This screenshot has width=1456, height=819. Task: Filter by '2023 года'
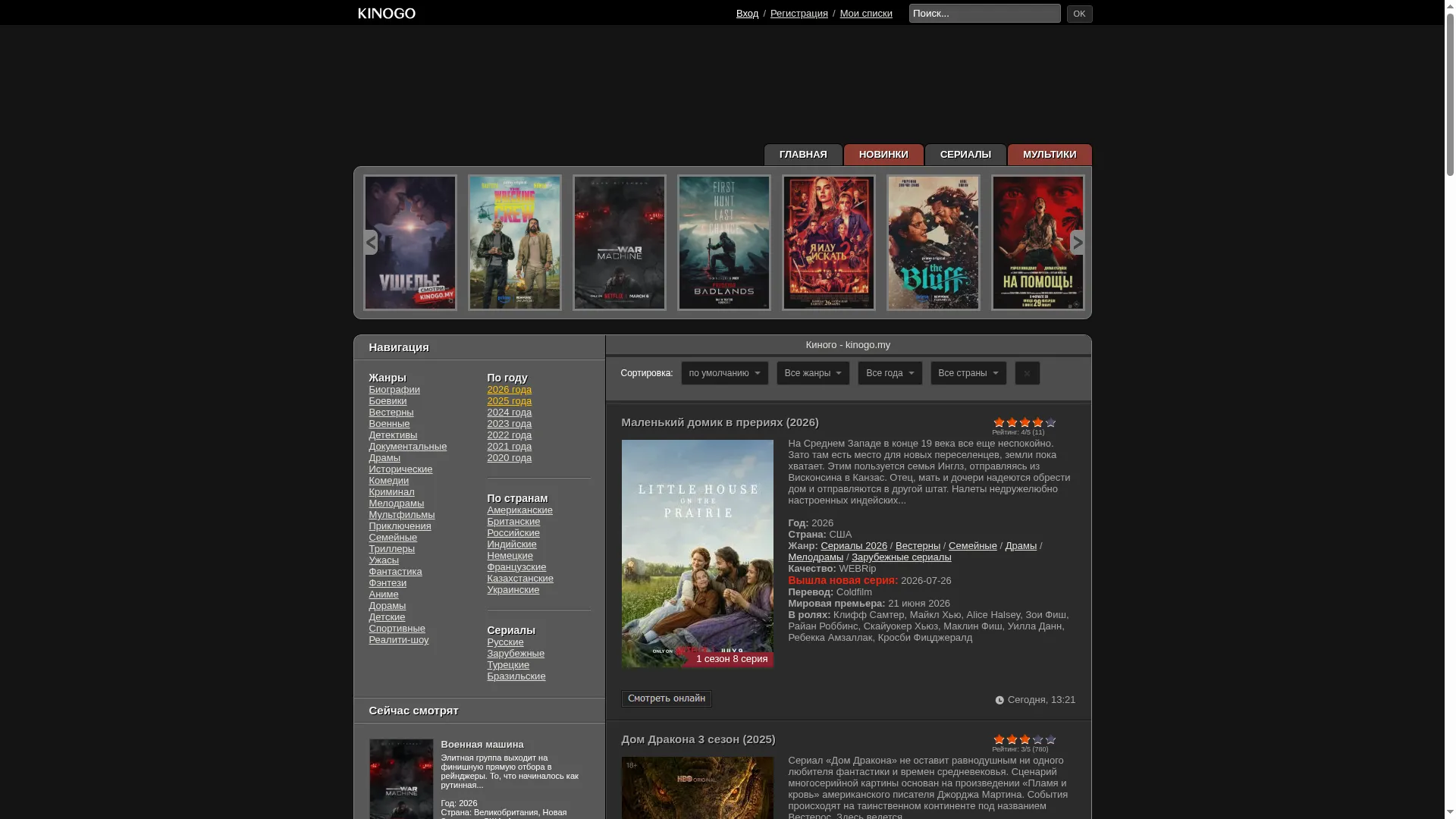(510, 424)
